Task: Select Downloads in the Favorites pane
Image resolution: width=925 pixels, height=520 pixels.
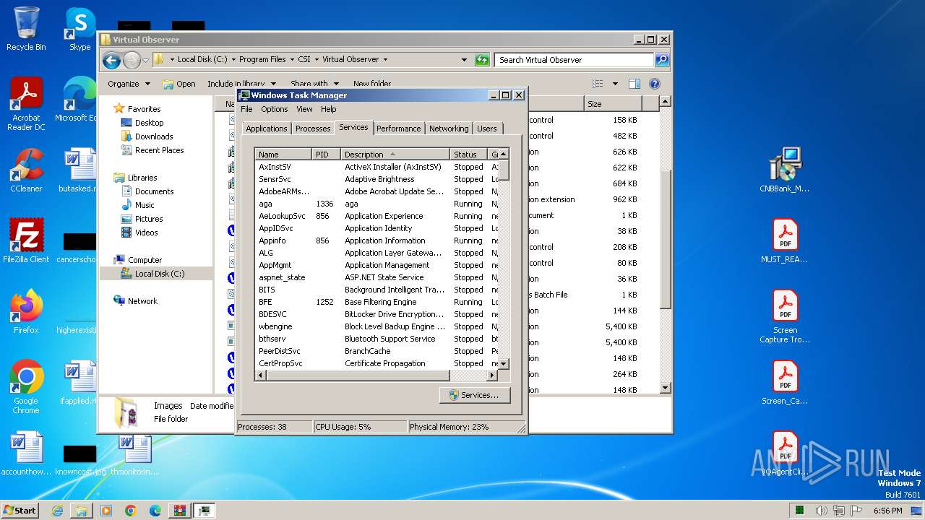Action: coord(154,136)
